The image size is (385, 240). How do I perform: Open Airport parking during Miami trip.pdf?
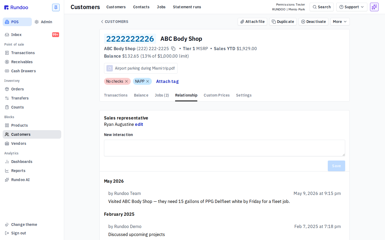(141, 68)
